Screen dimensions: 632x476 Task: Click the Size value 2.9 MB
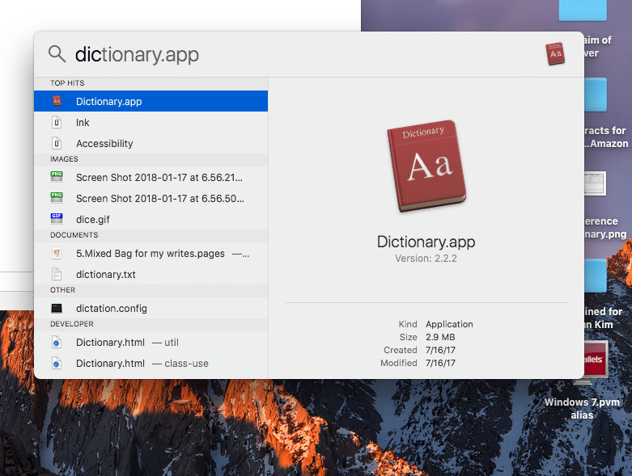click(440, 337)
